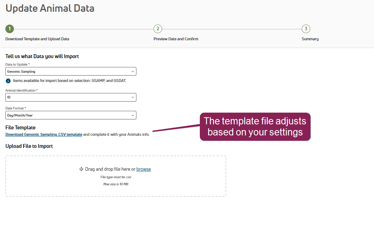
Task: Click the step 1 circle indicator
Action: click(x=10, y=29)
